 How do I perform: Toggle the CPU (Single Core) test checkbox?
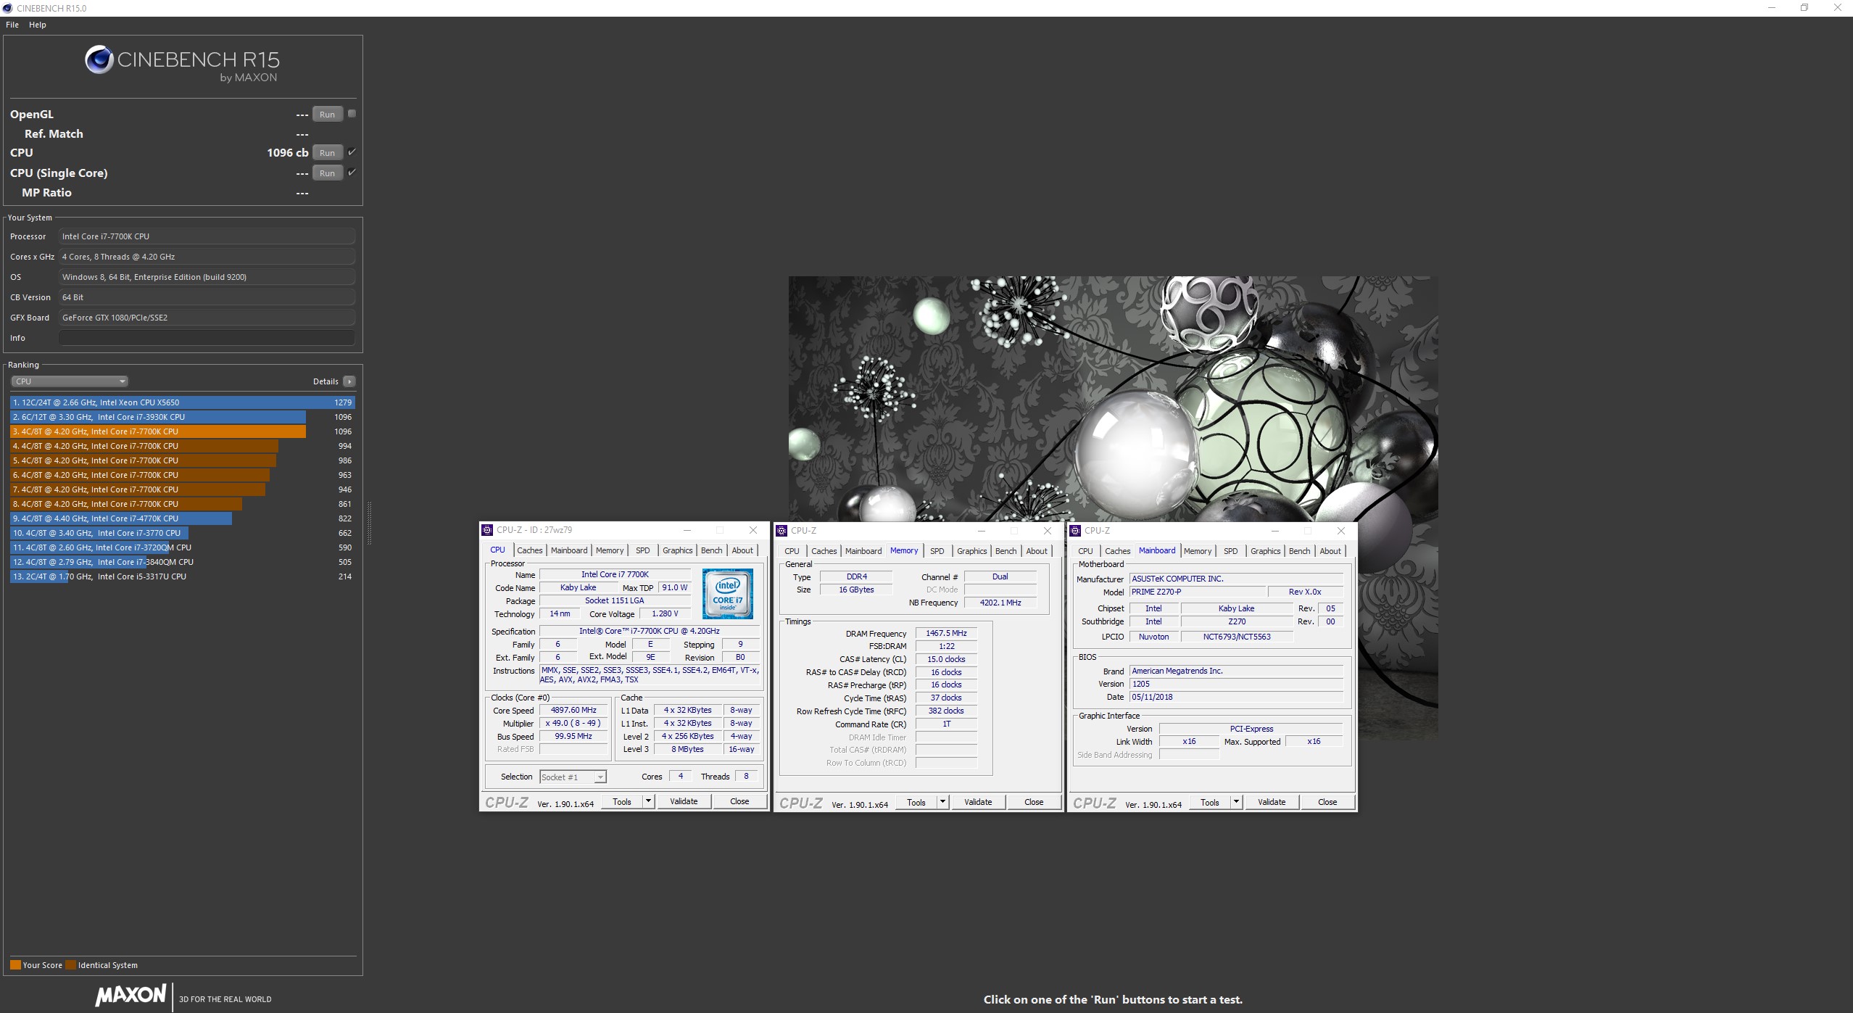click(x=352, y=173)
